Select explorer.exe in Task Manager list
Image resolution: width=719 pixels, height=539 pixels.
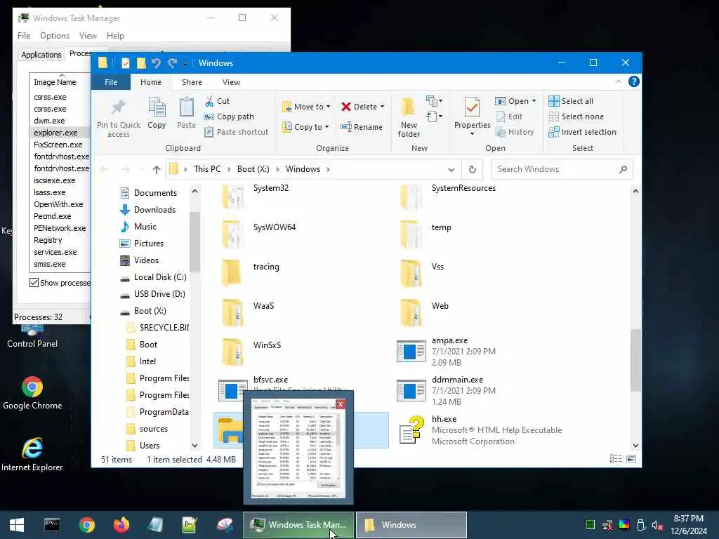pos(55,133)
